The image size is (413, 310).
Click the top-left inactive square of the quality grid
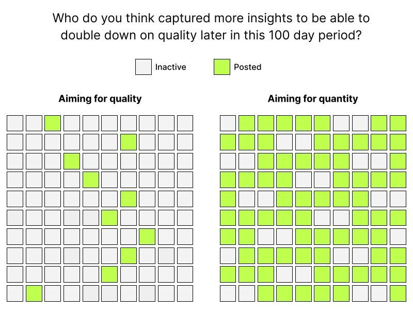pos(15,123)
